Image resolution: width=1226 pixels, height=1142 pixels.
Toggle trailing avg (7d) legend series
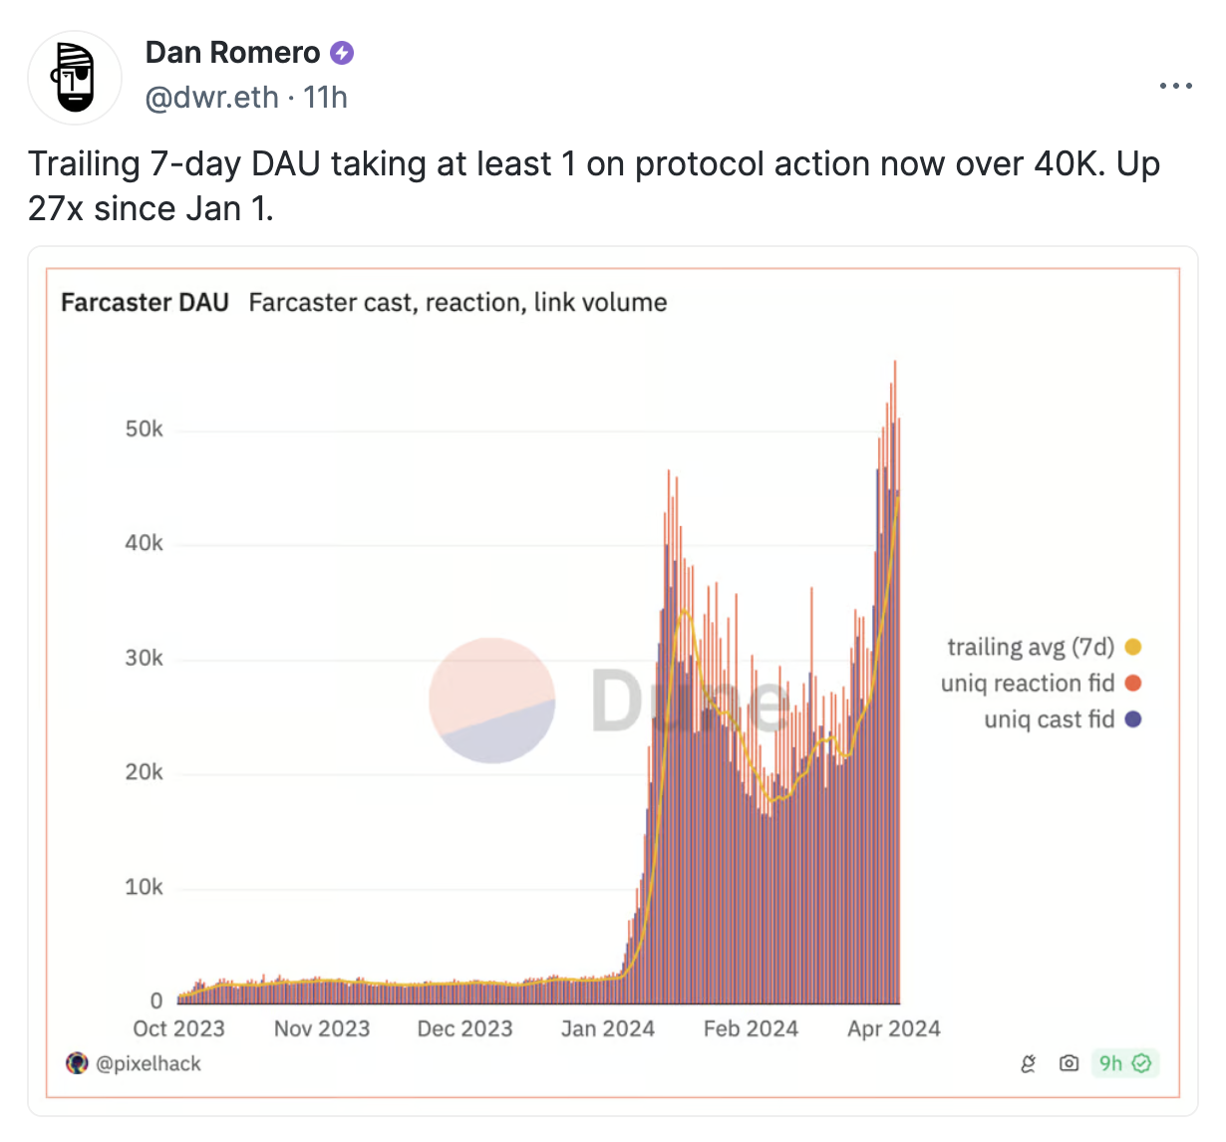[x=1030, y=647]
